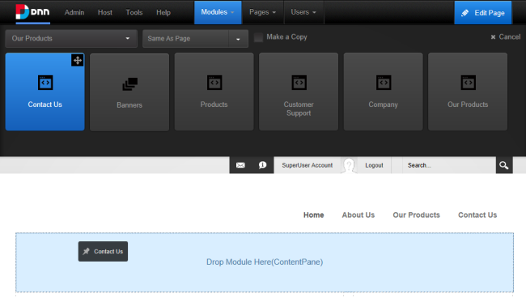Navigate to Contact Us in site menu

coord(477,215)
